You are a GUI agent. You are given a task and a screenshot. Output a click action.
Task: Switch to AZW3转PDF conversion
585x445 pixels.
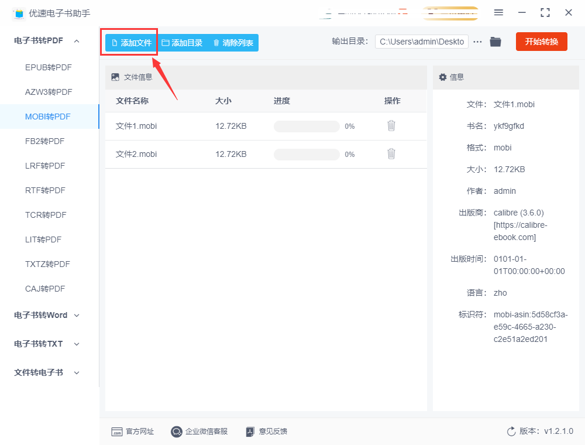(x=49, y=92)
